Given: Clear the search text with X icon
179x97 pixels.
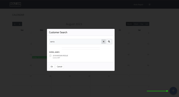Looking at the screenshot, I should point(104,42).
